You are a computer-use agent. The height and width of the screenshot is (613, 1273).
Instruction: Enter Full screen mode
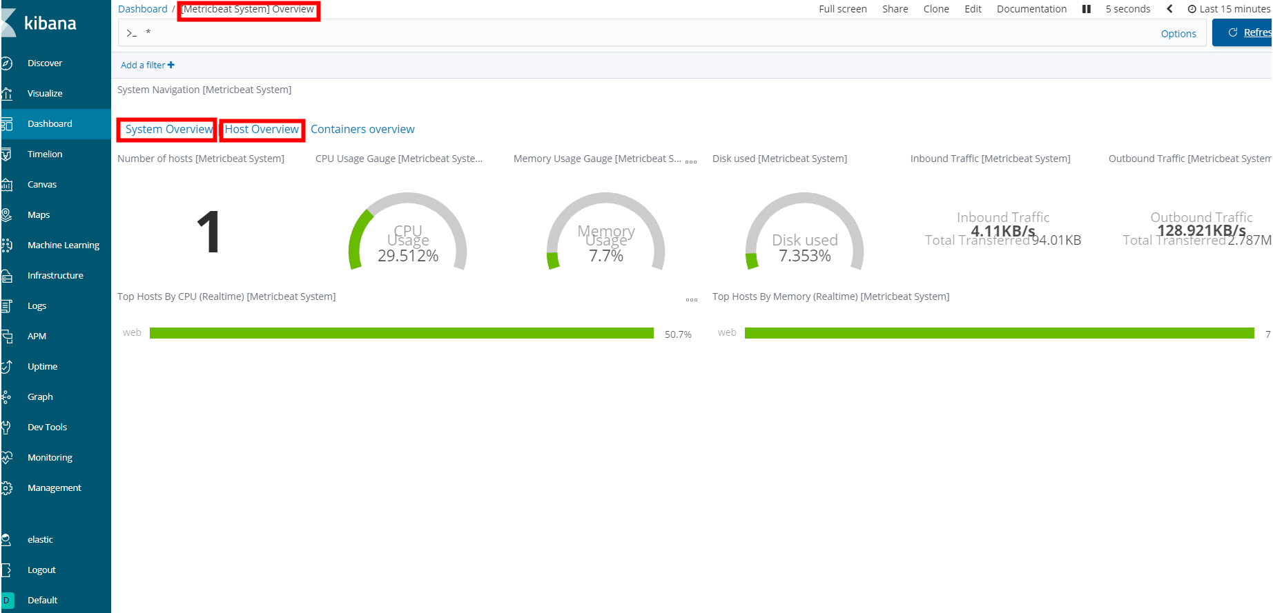pyautogui.click(x=843, y=9)
